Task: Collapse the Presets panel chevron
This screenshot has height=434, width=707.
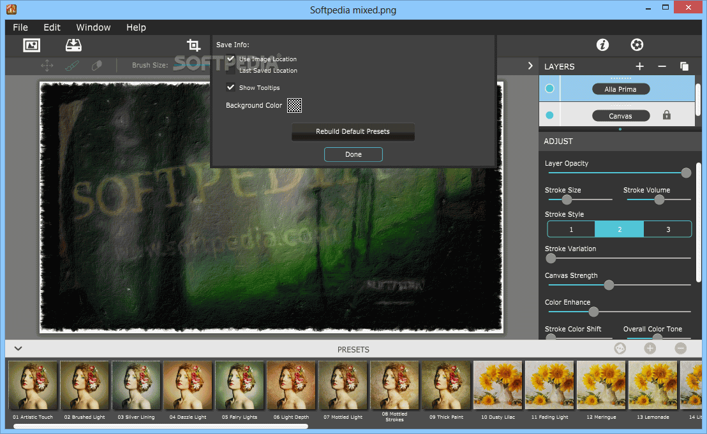Action: click(x=18, y=349)
